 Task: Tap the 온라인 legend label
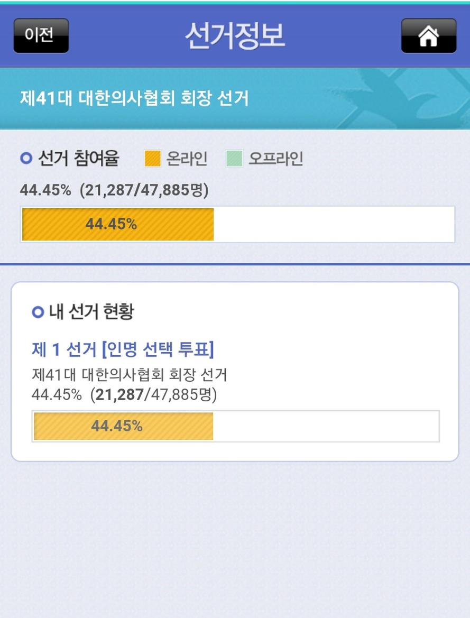(187, 158)
